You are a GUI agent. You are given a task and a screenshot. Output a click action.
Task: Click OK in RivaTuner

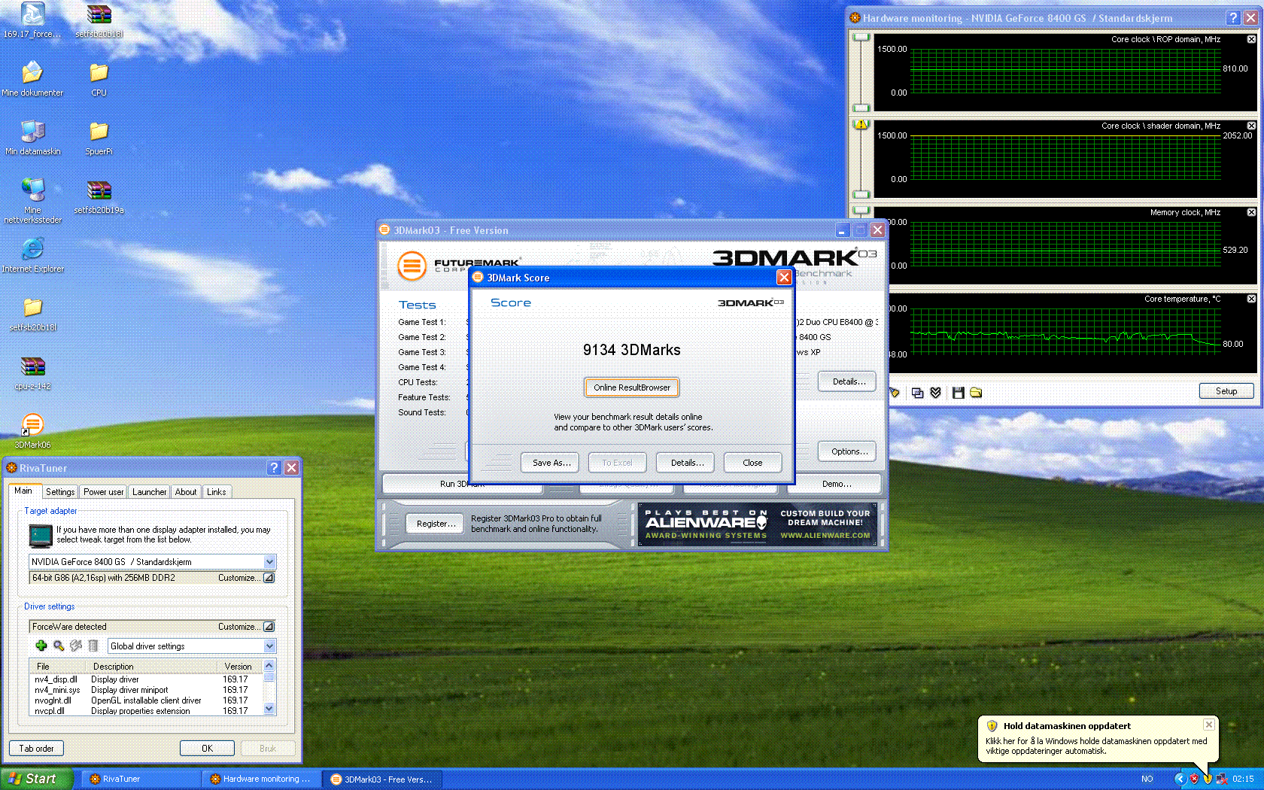click(x=207, y=749)
